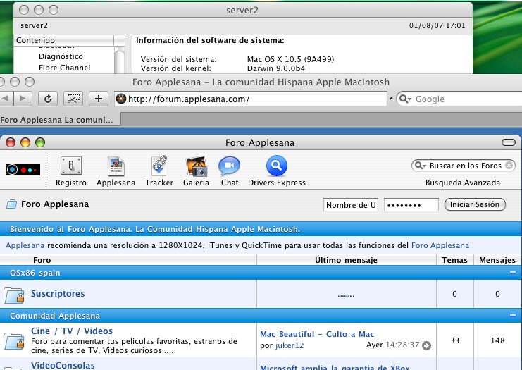Open the Registro switch icon

click(x=71, y=166)
